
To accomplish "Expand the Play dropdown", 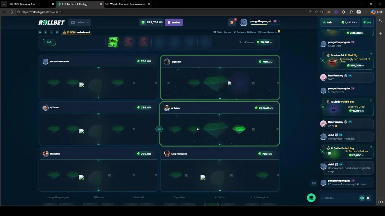I will tap(80, 22).
